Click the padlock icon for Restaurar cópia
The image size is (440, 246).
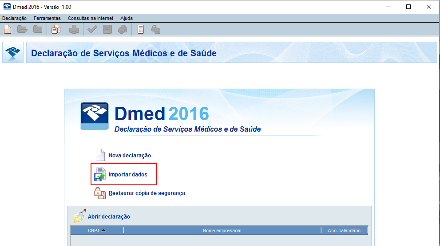coord(100,193)
